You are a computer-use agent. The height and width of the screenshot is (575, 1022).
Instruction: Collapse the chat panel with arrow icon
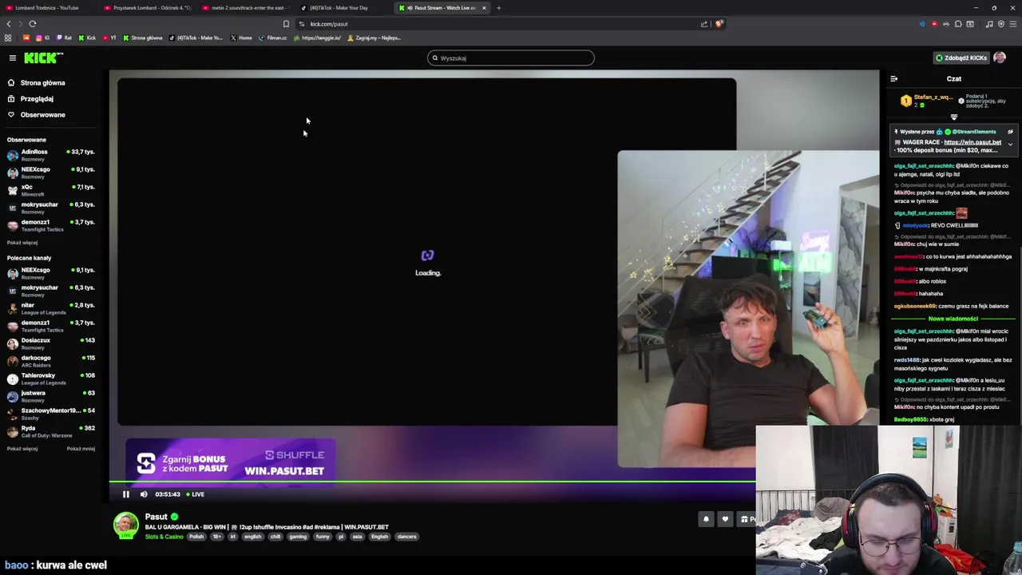(x=894, y=79)
